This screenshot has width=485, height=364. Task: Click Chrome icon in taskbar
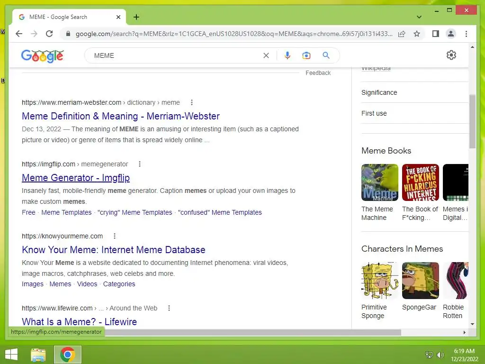(67, 355)
